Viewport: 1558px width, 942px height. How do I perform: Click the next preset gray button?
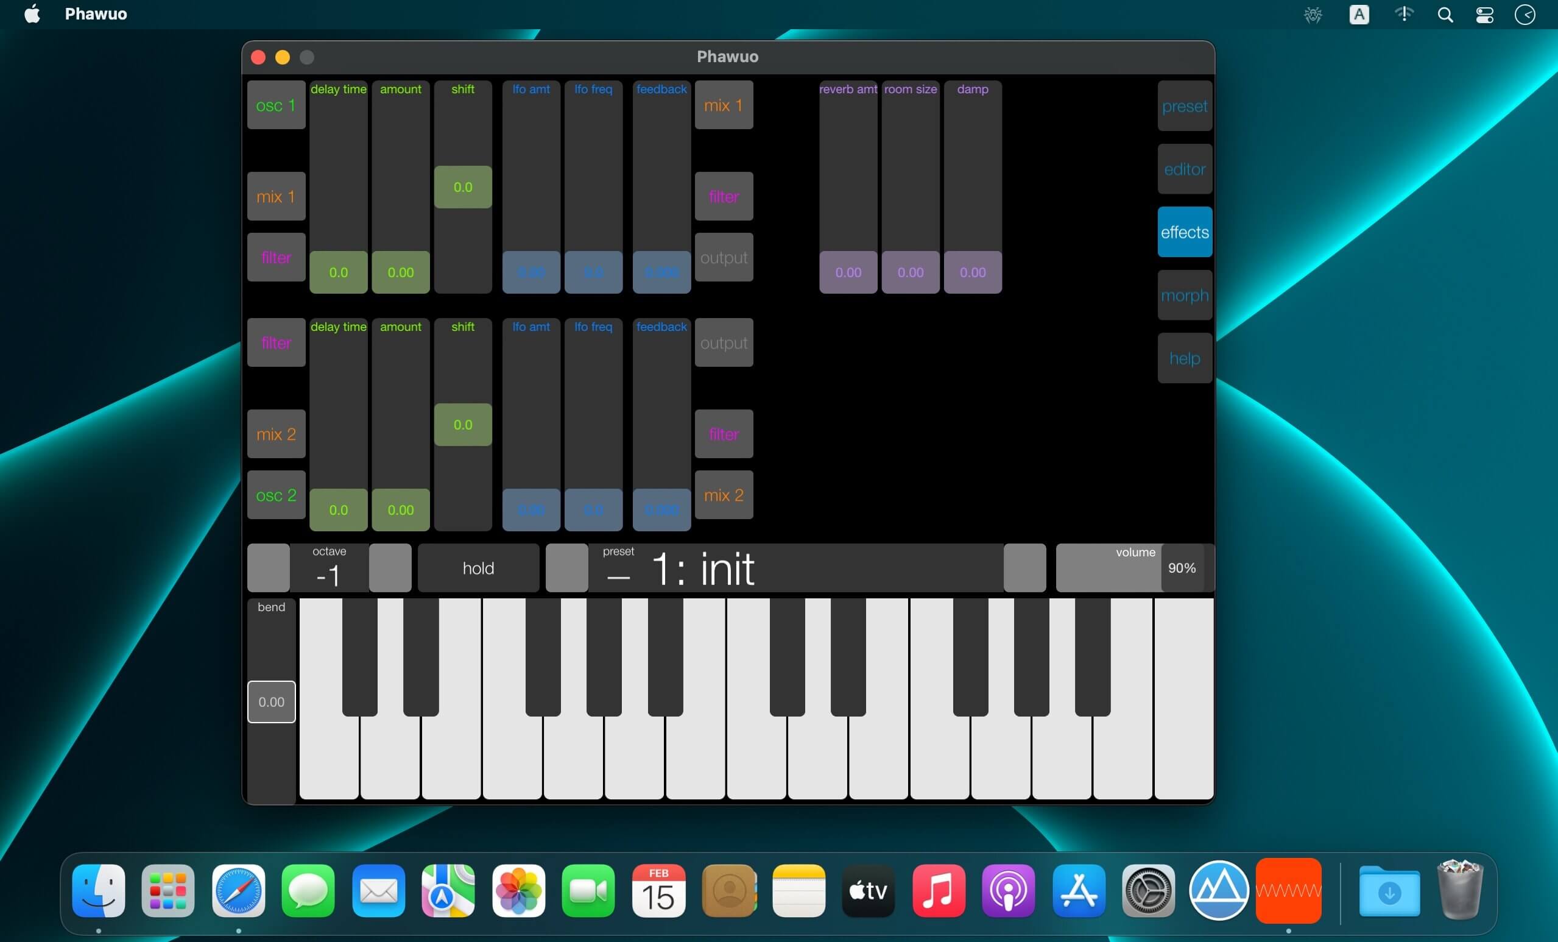1025,568
